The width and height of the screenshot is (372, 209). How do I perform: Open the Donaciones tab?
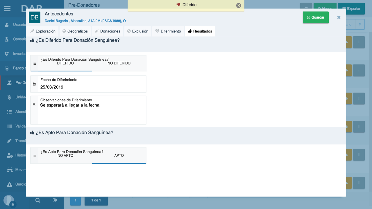[x=107, y=31]
